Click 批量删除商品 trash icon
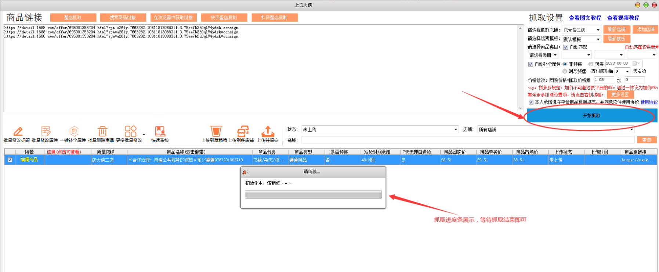This screenshot has height=272, width=659. (102, 132)
